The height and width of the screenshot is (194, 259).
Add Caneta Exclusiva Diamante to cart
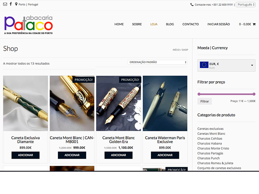point(26,155)
